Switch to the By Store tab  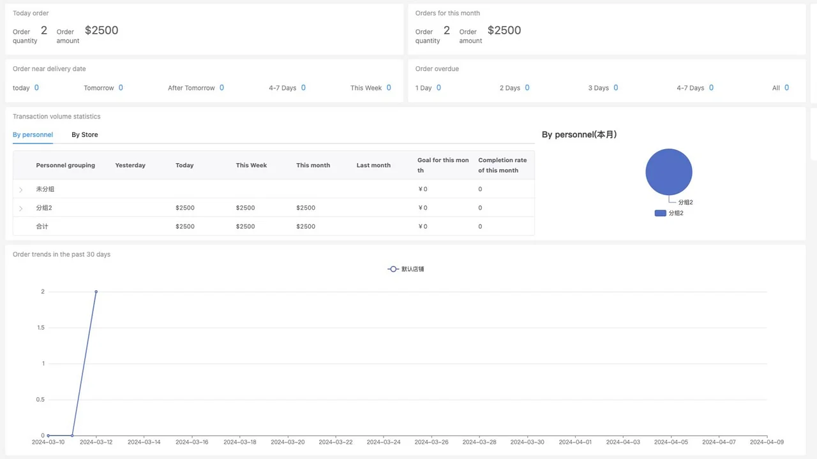84,135
